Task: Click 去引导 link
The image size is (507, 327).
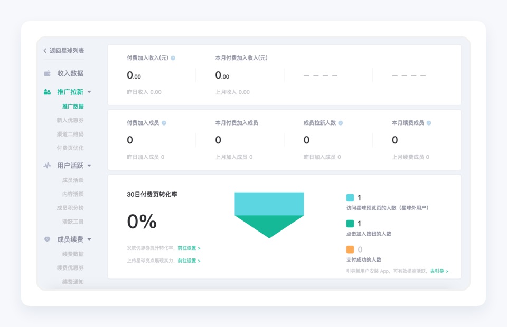Action: click(439, 271)
